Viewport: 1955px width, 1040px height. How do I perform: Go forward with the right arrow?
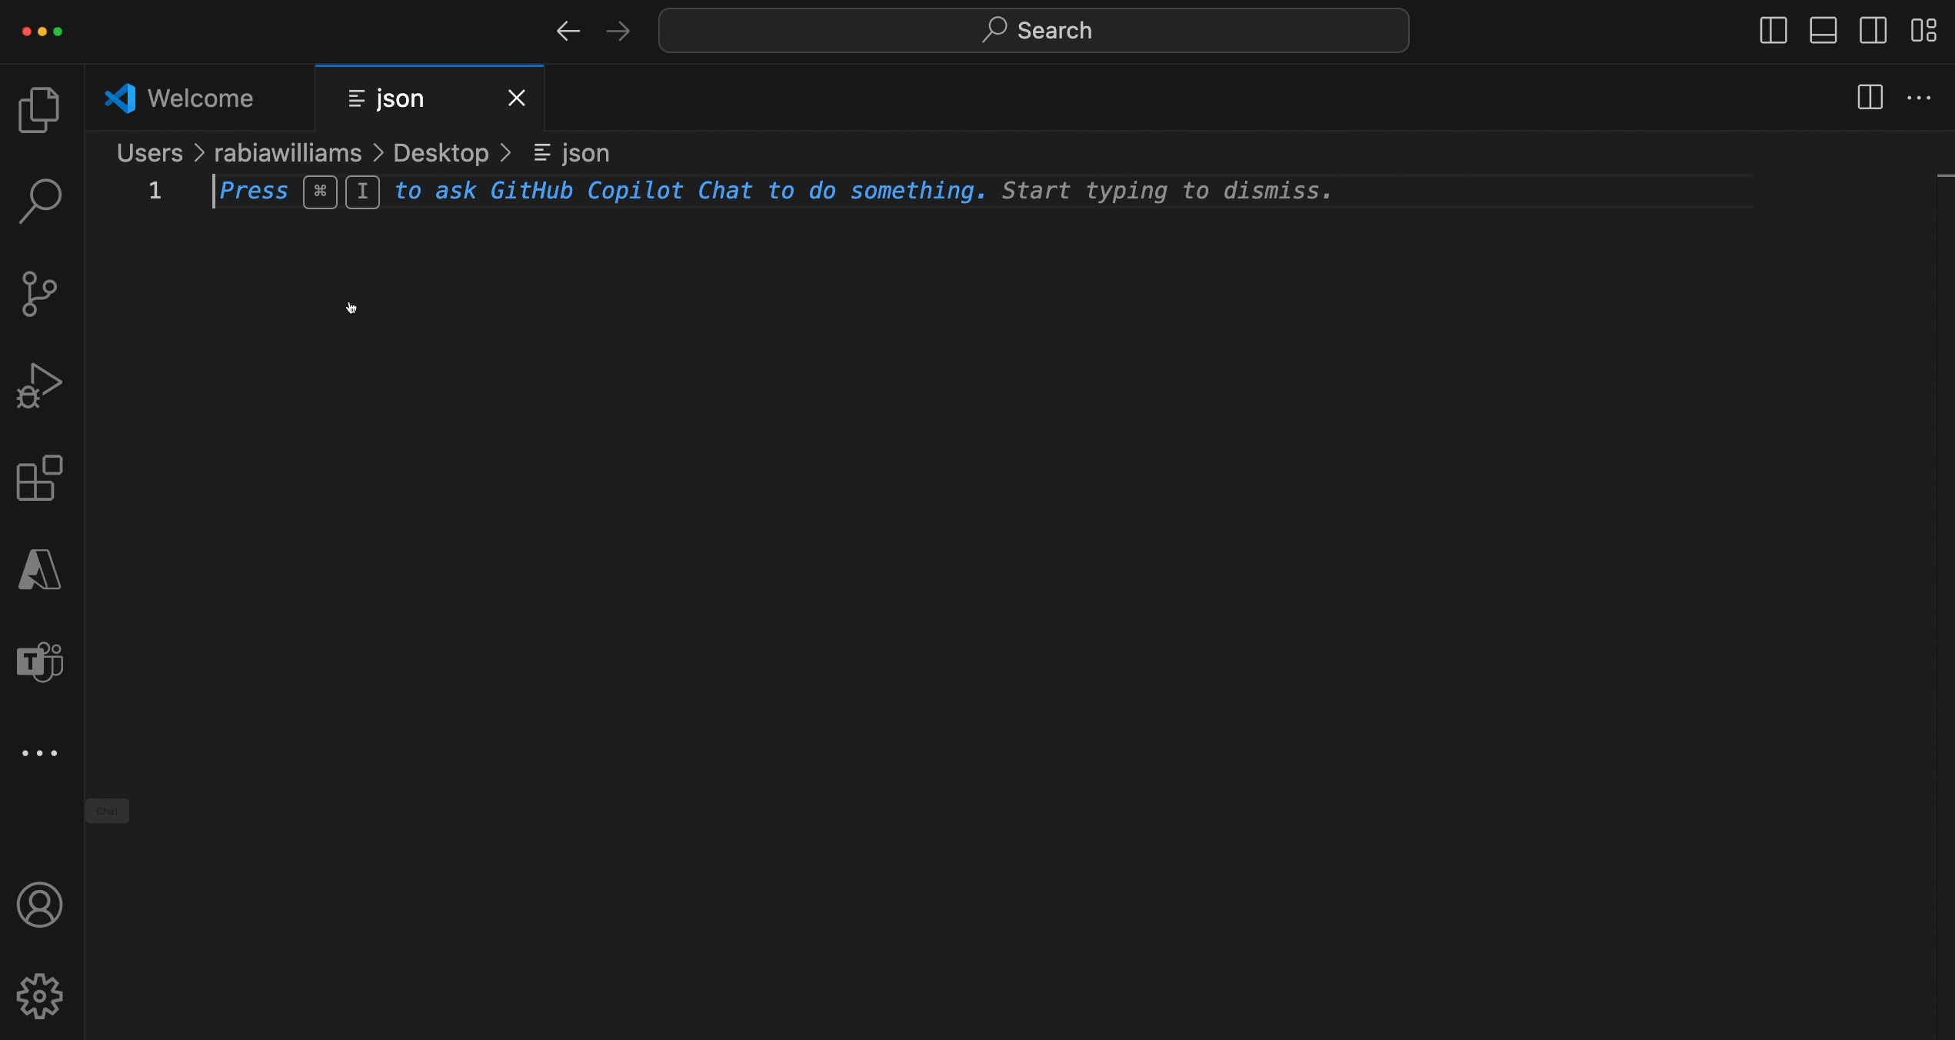[x=618, y=31]
